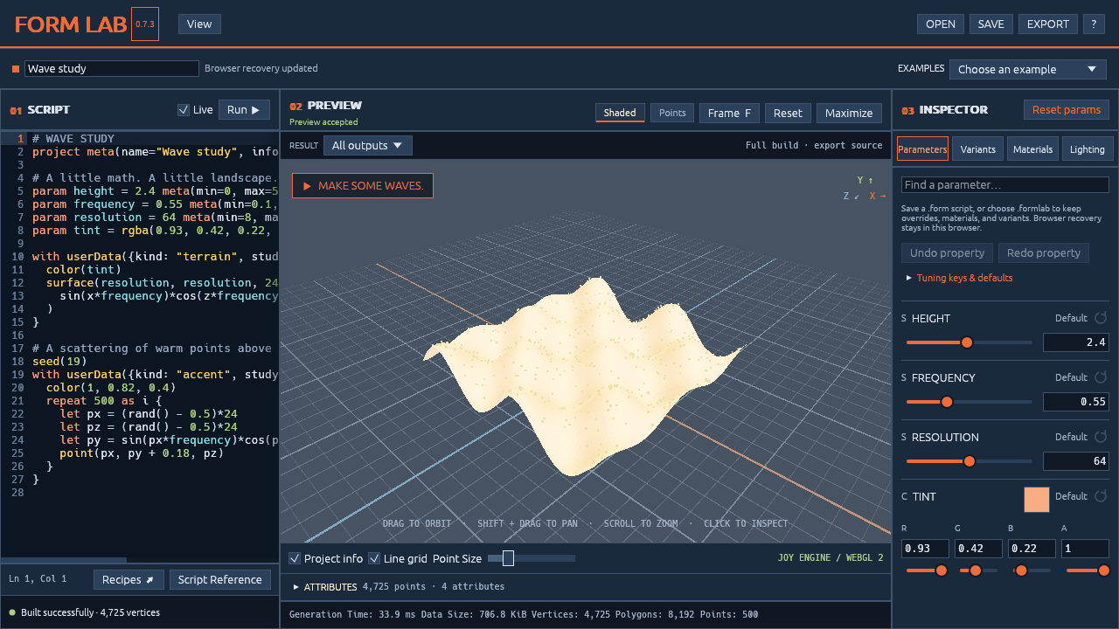Image resolution: width=1119 pixels, height=629 pixels.
Task: Click the Resolution value field showing 64
Action: (1076, 461)
